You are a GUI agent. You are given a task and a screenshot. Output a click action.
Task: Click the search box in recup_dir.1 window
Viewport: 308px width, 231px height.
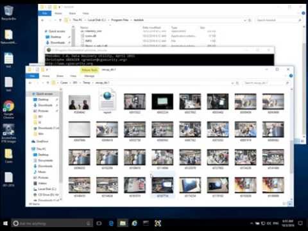[x=266, y=83]
